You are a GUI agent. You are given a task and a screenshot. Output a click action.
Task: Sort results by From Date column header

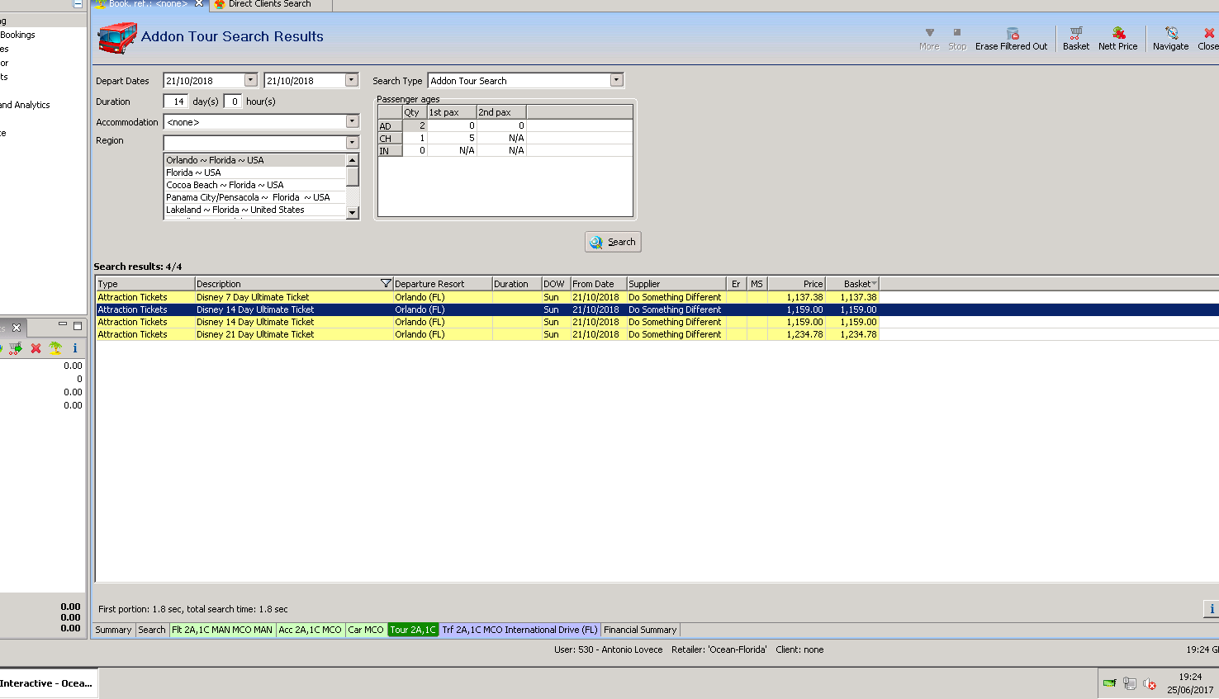click(x=599, y=283)
